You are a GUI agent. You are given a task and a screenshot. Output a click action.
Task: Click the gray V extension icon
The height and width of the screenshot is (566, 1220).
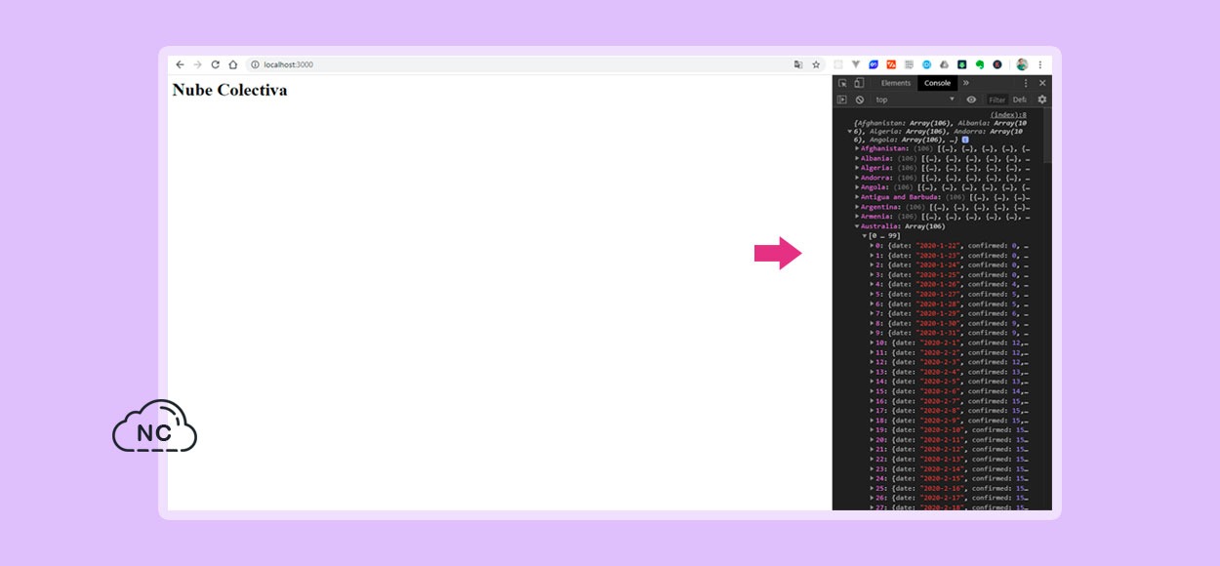(856, 64)
